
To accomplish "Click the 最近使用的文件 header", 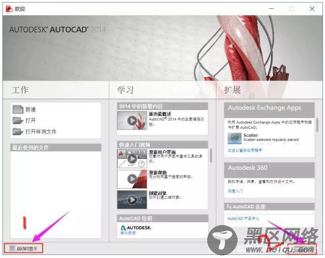I will pyautogui.click(x=55, y=148).
